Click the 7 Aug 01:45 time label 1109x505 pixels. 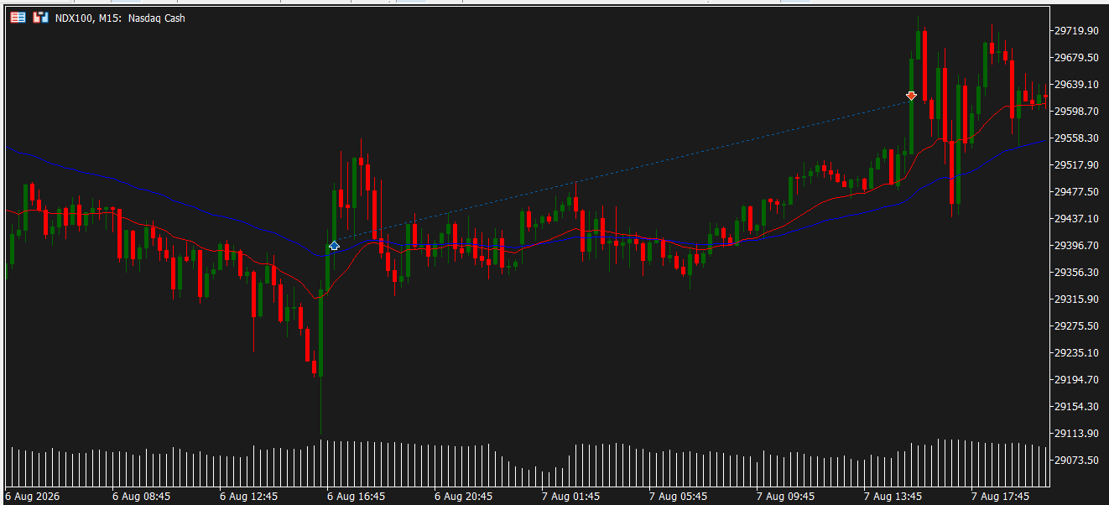pos(570,497)
